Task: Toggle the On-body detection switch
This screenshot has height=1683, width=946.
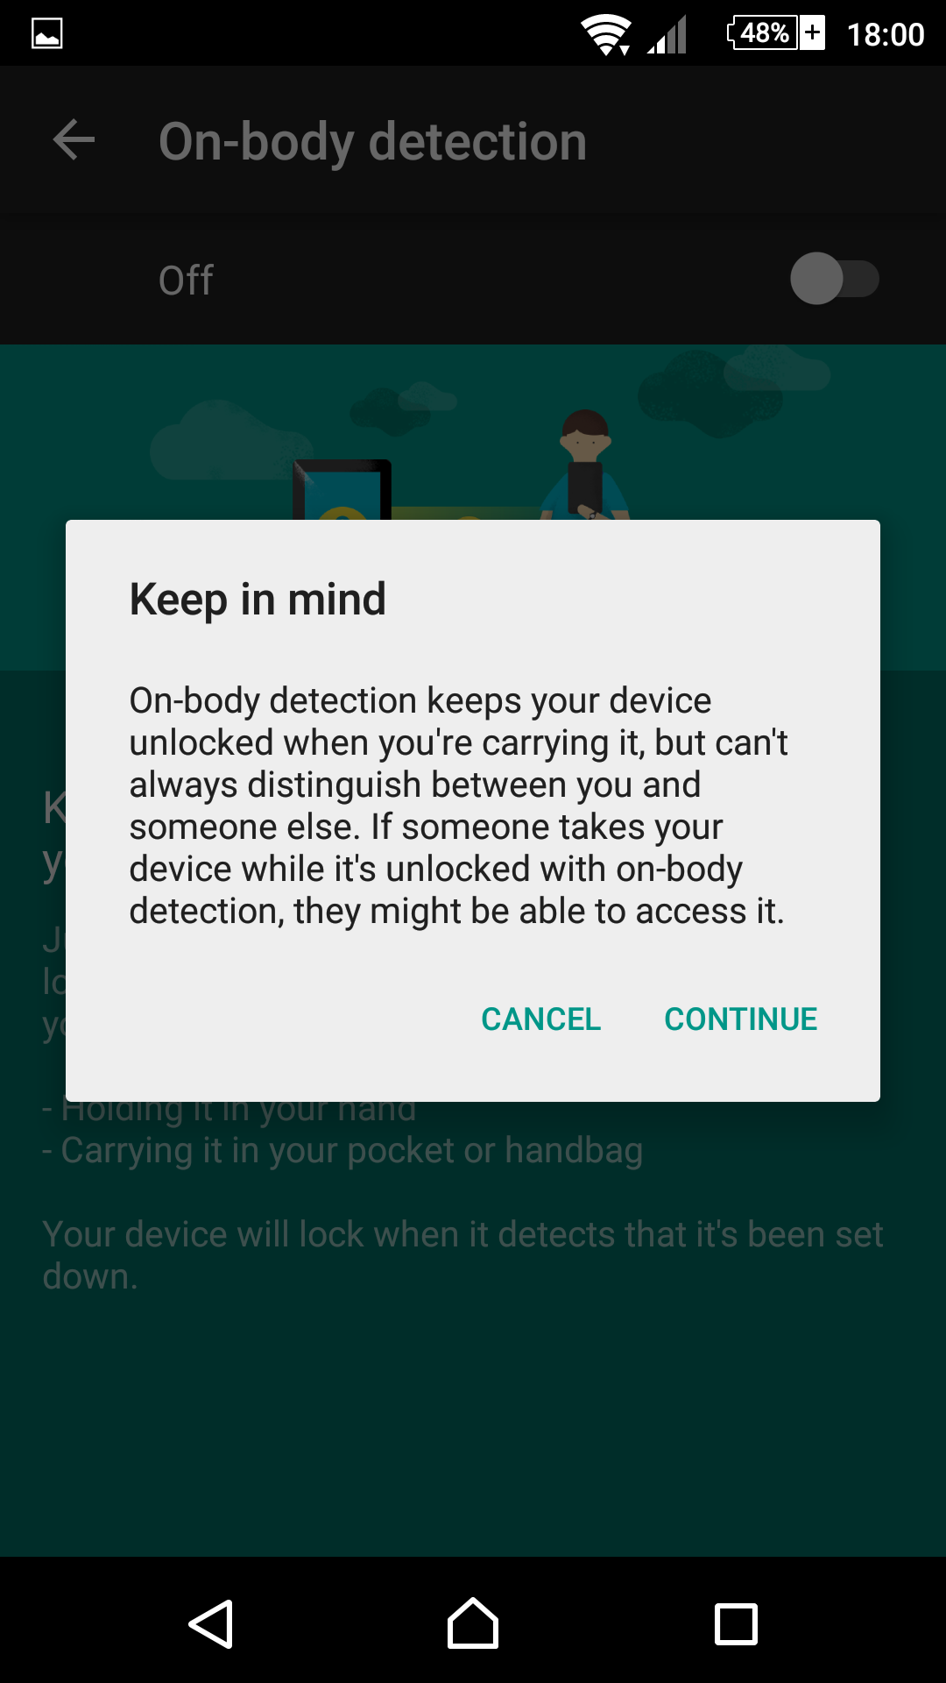Action: click(834, 279)
